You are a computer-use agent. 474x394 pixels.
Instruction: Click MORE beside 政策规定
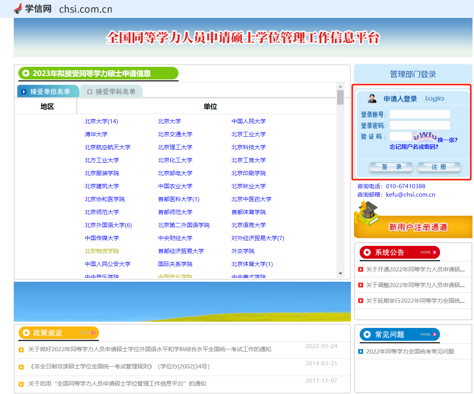click(88, 333)
